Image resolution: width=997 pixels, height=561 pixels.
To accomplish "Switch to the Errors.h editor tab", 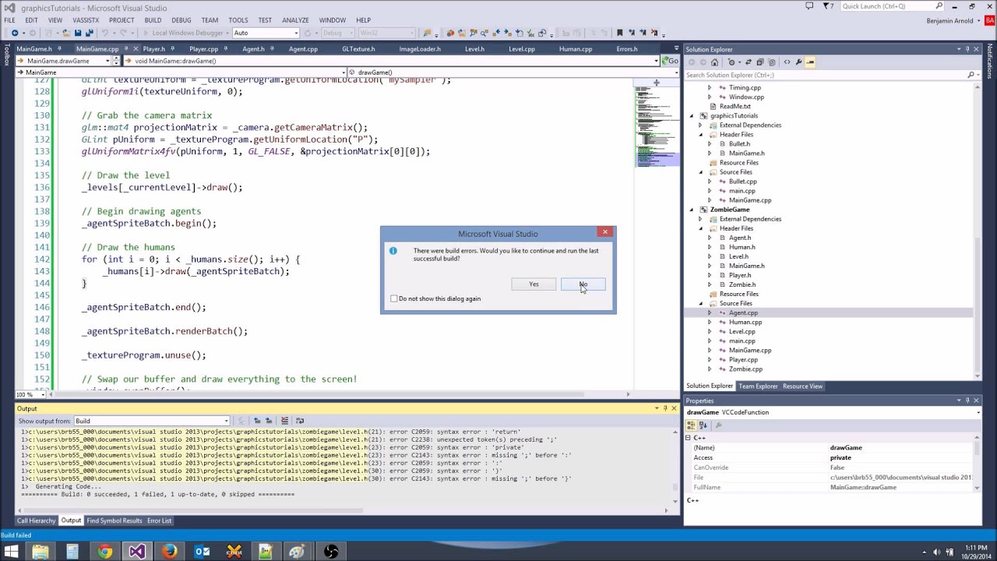I will [x=627, y=49].
